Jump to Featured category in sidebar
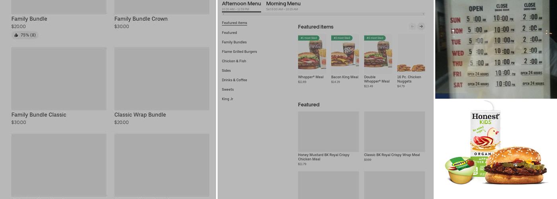Screen dimensions: 557x199 click(229, 33)
